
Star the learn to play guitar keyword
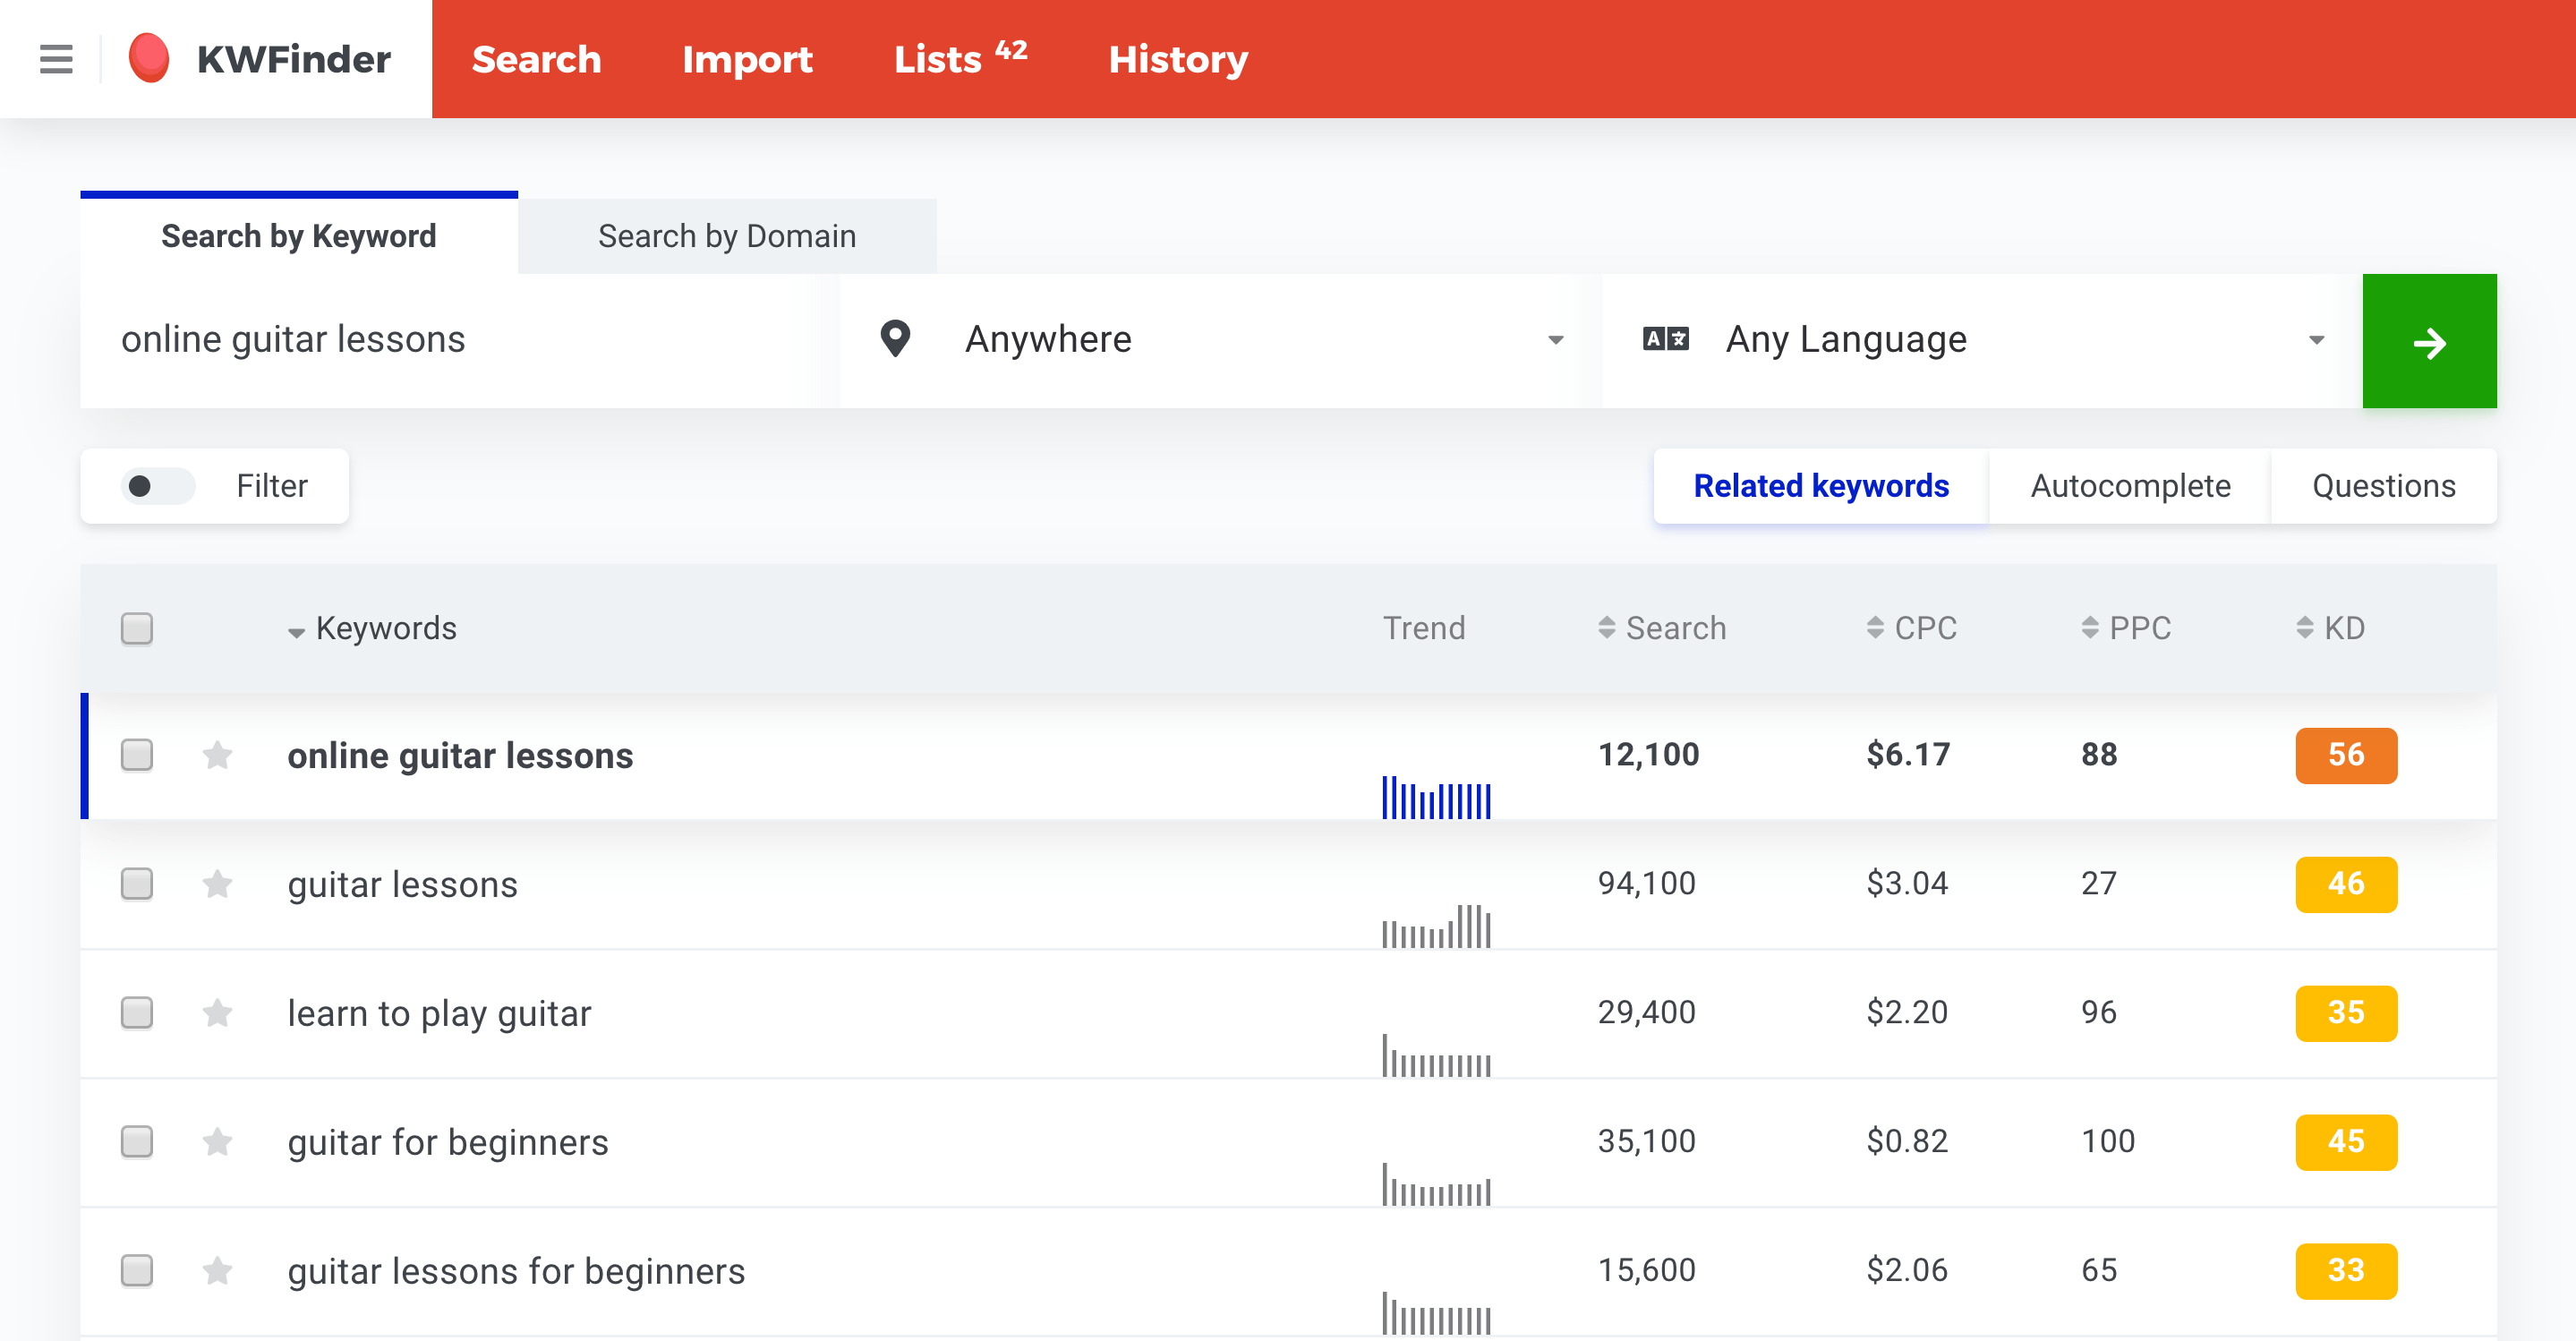[x=217, y=1013]
